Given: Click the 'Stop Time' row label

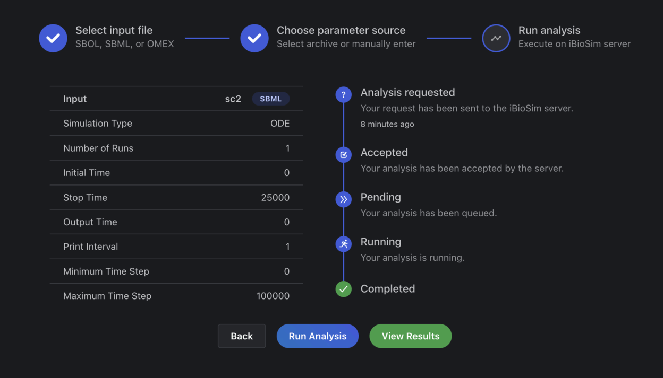Looking at the screenshot, I should coord(85,198).
